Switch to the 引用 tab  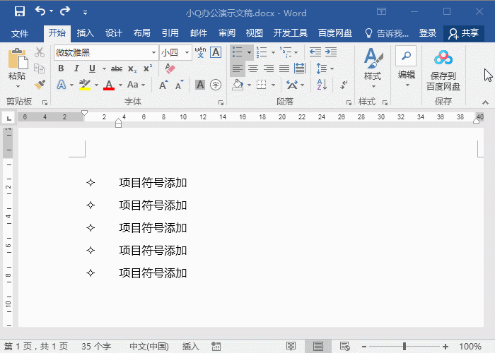[x=170, y=32]
